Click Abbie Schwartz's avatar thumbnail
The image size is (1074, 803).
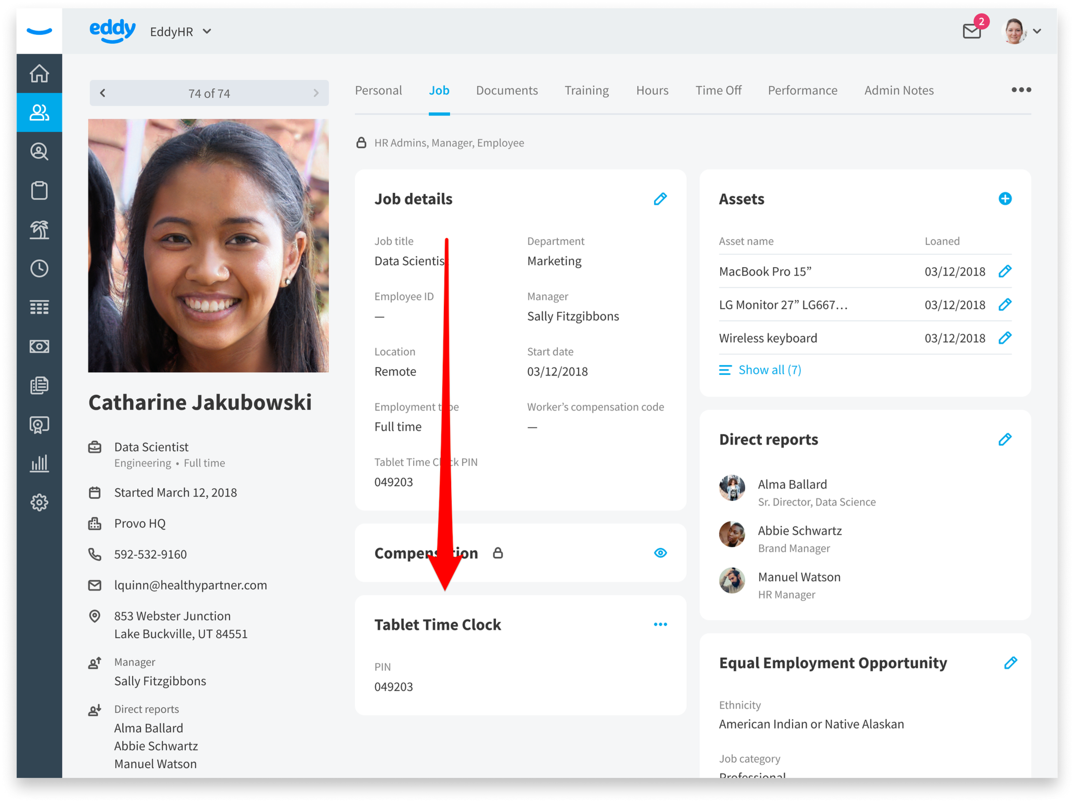[732, 534]
